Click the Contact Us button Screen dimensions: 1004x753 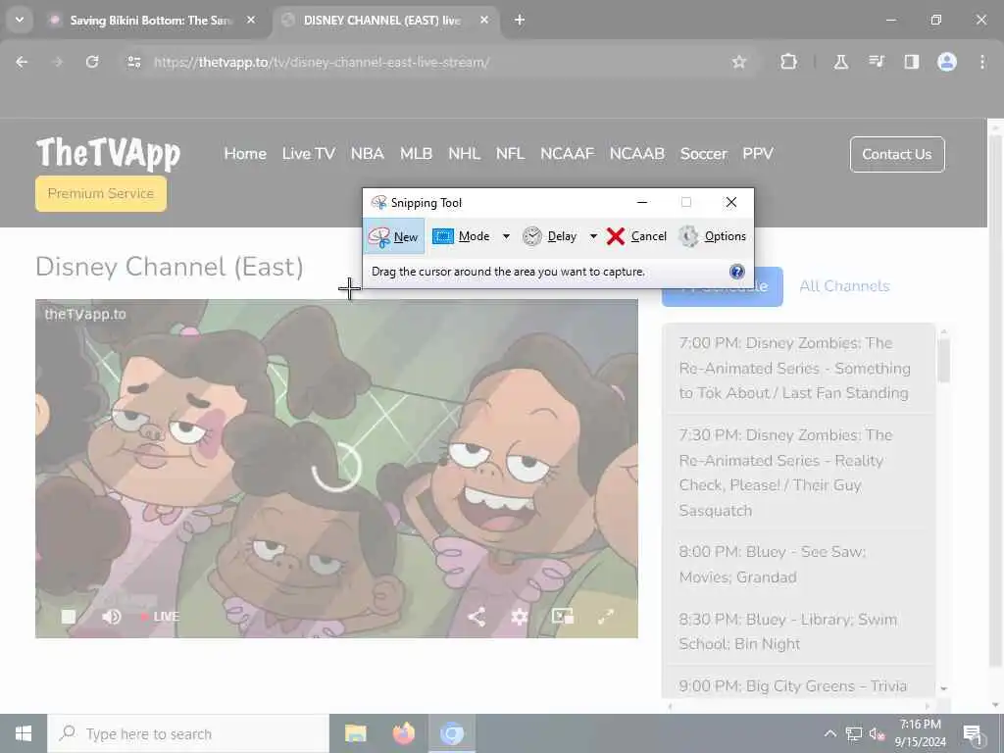pyautogui.click(x=897, y=154)
